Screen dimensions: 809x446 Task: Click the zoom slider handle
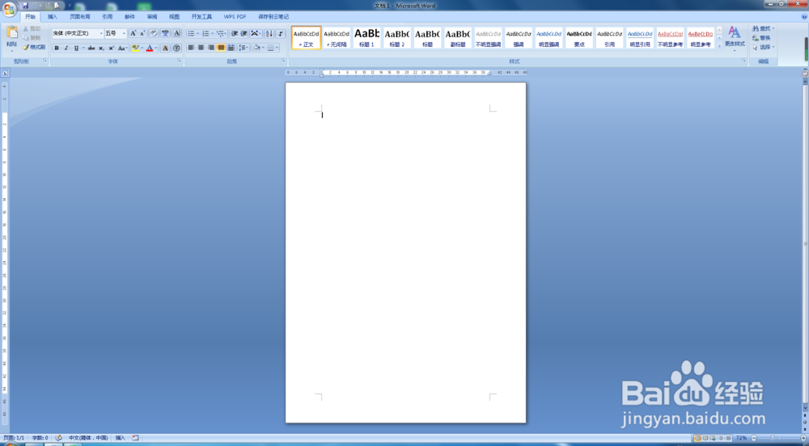pyautogui.click(x=772, y=438)
